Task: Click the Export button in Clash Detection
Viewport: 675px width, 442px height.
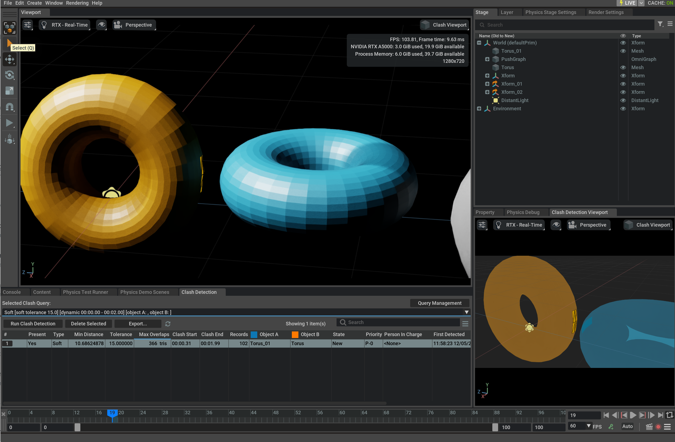Action: [138, 323]
